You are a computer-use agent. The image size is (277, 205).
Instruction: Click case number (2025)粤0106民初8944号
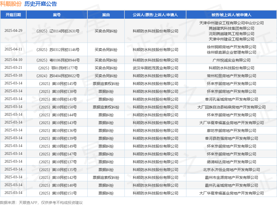[58, 60]
